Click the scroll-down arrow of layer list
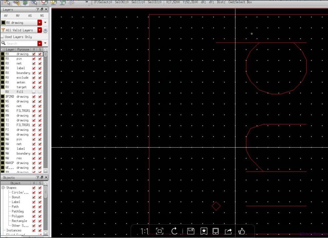 [45, 170]
